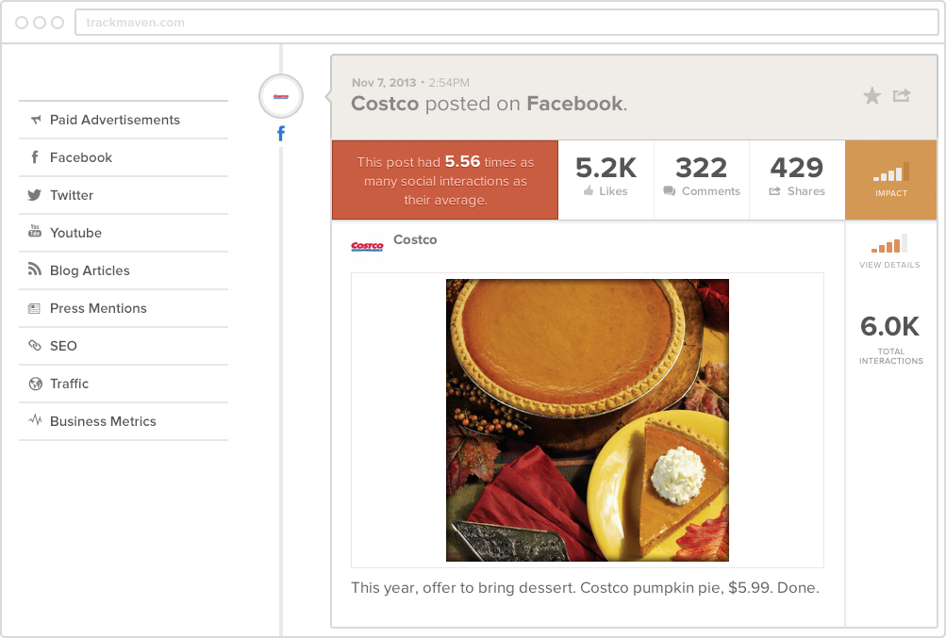Image resolution: width=946 pixels, height=638 pixels.
Task: Click the impact signal bars icon
Action: point(891,172)
